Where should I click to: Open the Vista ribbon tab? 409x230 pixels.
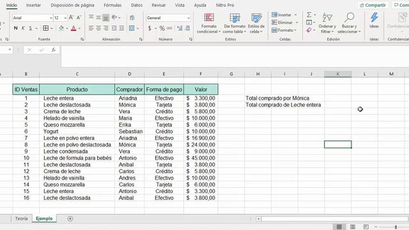point(180,5)
